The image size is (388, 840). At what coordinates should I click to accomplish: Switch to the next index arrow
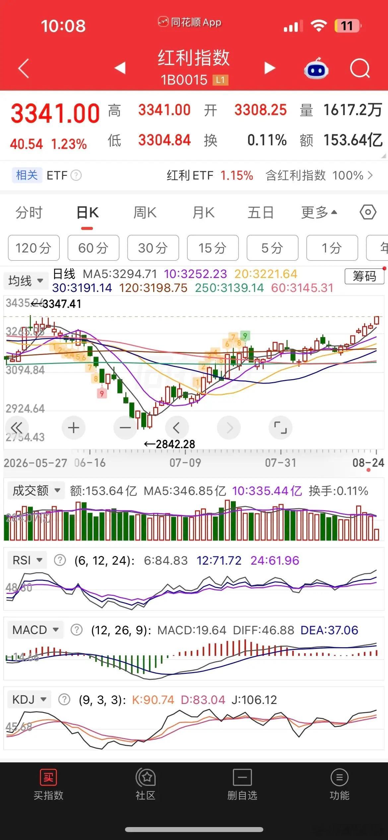pyautogui.click(x=270, y=68)
